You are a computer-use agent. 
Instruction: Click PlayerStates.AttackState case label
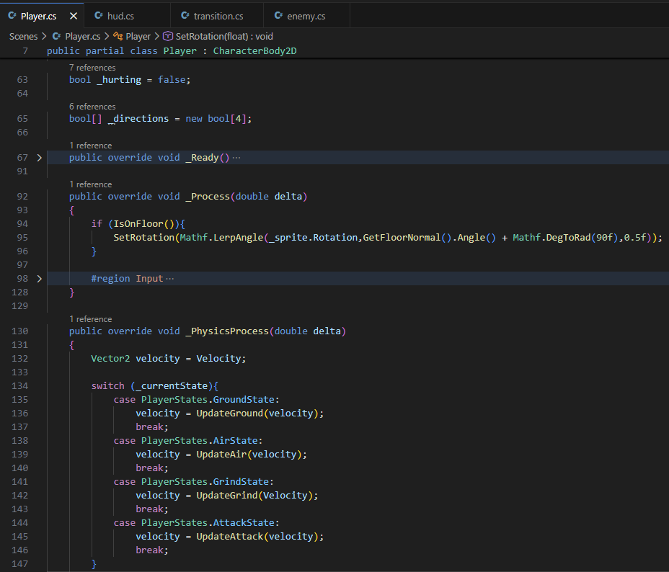tap(208, 522)
